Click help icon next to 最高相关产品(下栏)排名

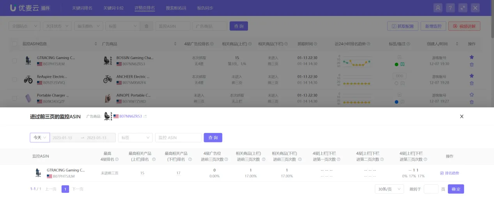click(190, 159)
